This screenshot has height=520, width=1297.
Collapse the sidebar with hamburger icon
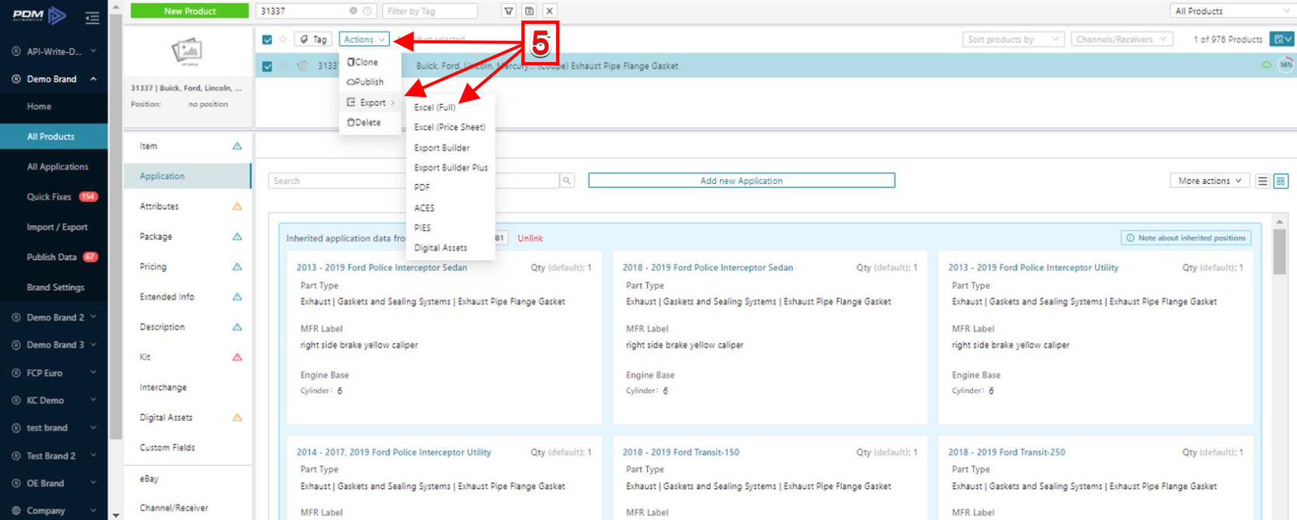tap(92, 17)
